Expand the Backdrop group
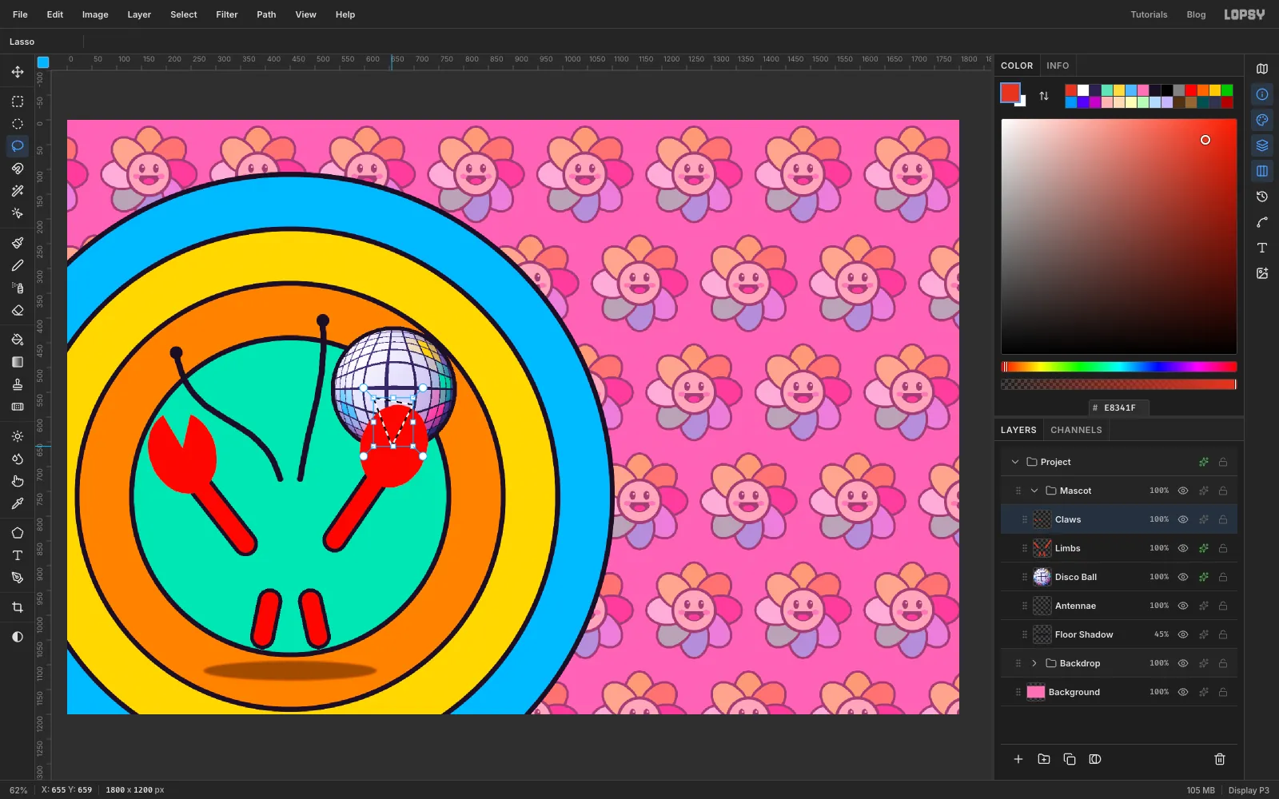 pos(1034,663)
